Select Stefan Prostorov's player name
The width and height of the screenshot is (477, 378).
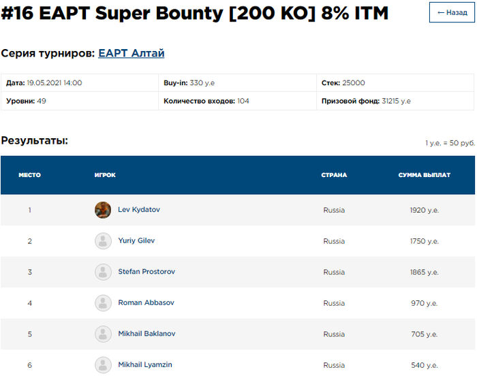(147, 272)
